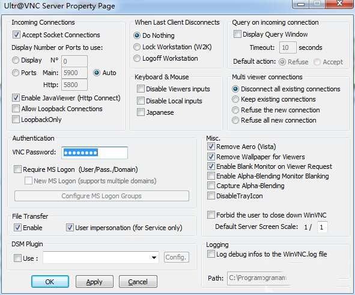This screenshot has width=355, height=295.
Task: Click the VNC Password field
Action: coord(94,153)
